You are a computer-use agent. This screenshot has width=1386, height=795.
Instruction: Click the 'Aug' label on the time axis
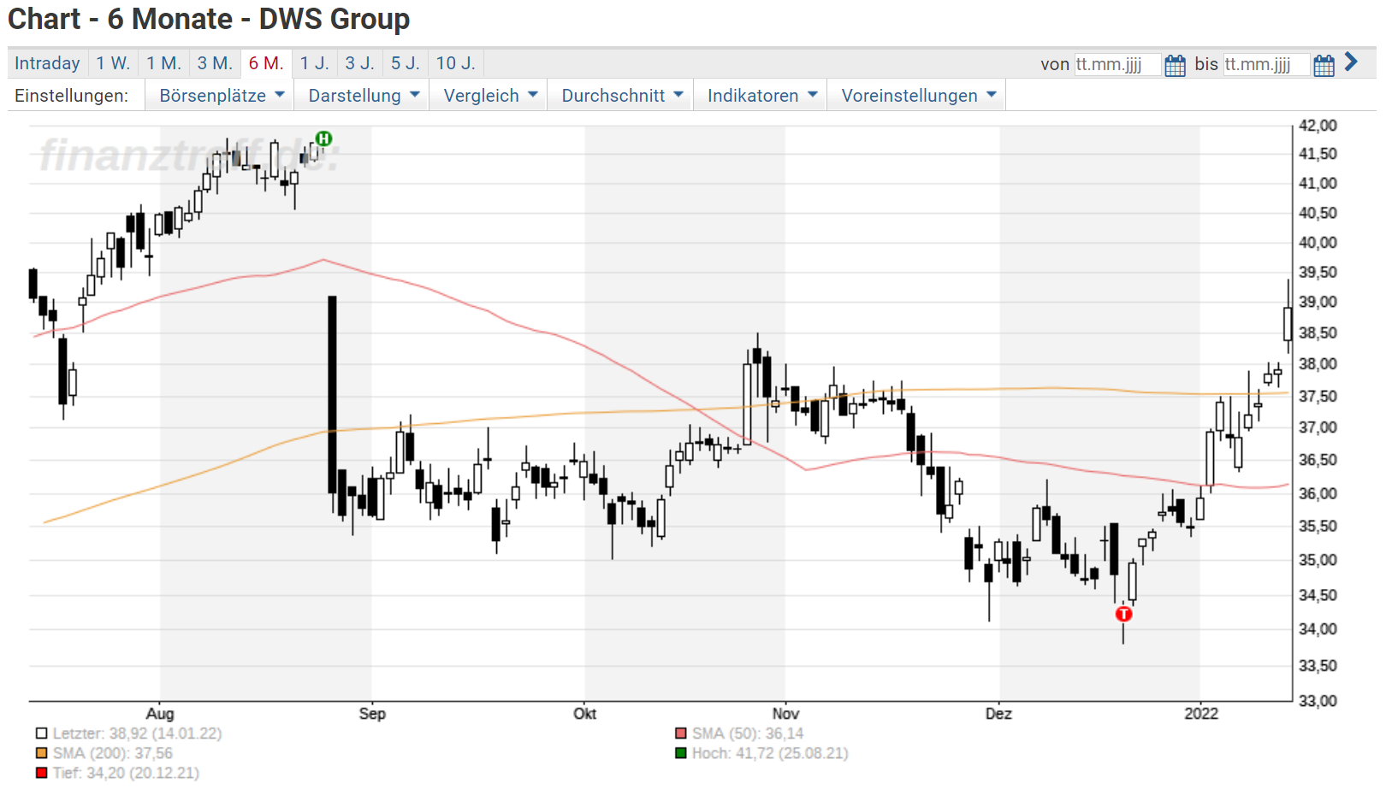click(160, 714)
